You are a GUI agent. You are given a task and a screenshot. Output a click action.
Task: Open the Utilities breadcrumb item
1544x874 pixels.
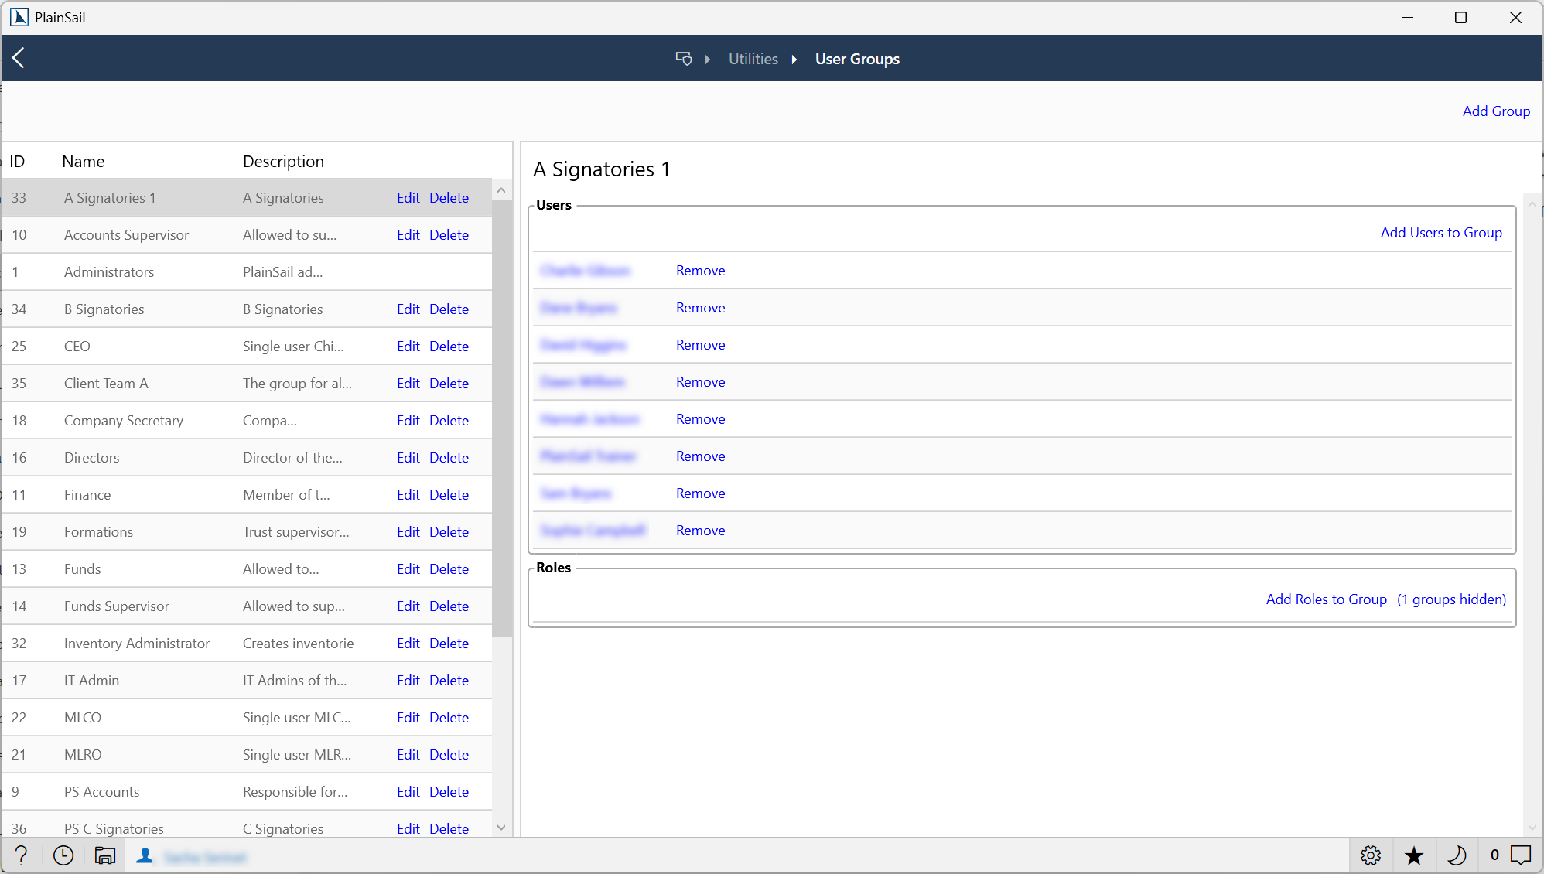point(752,58)
